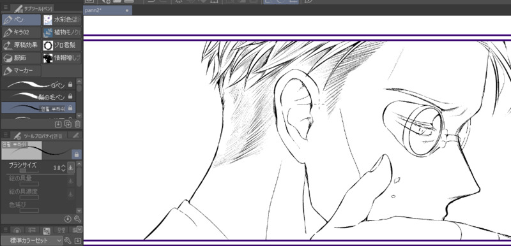Select the マーカー sub tool group
The image size is (511, 246).
(x=22, y=71)
